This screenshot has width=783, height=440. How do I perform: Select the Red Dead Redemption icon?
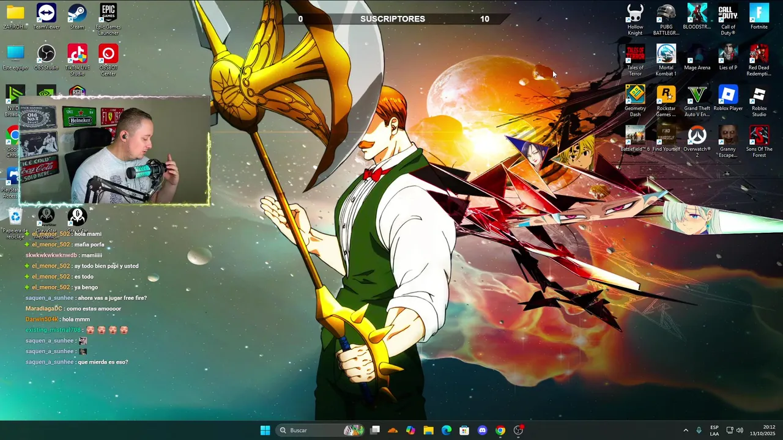coord(759,60)
